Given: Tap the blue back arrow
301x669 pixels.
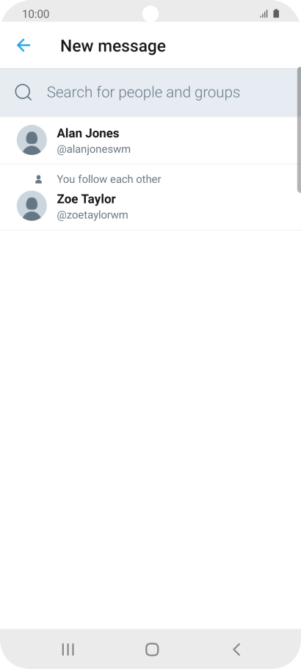Looking at the screenshot, I should coord(23,46).
